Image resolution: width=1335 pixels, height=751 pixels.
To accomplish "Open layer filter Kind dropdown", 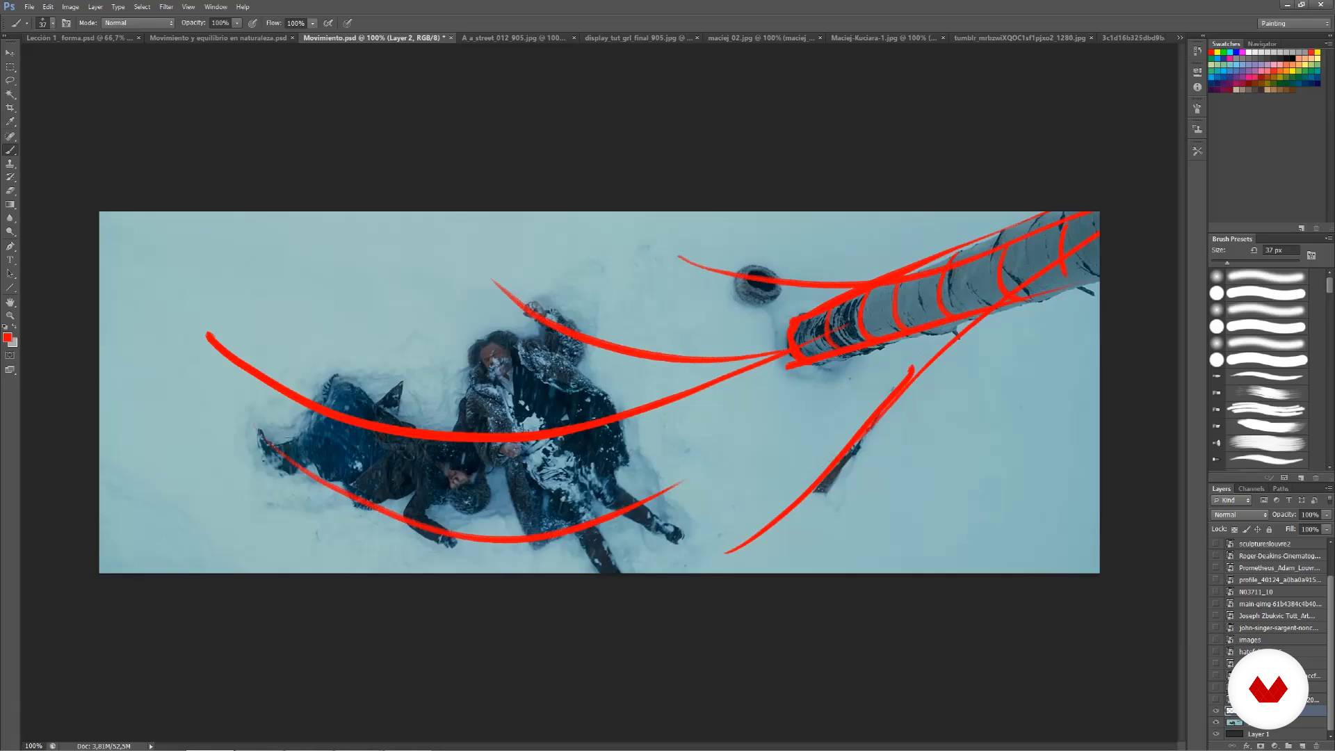I will point(1232,500).
